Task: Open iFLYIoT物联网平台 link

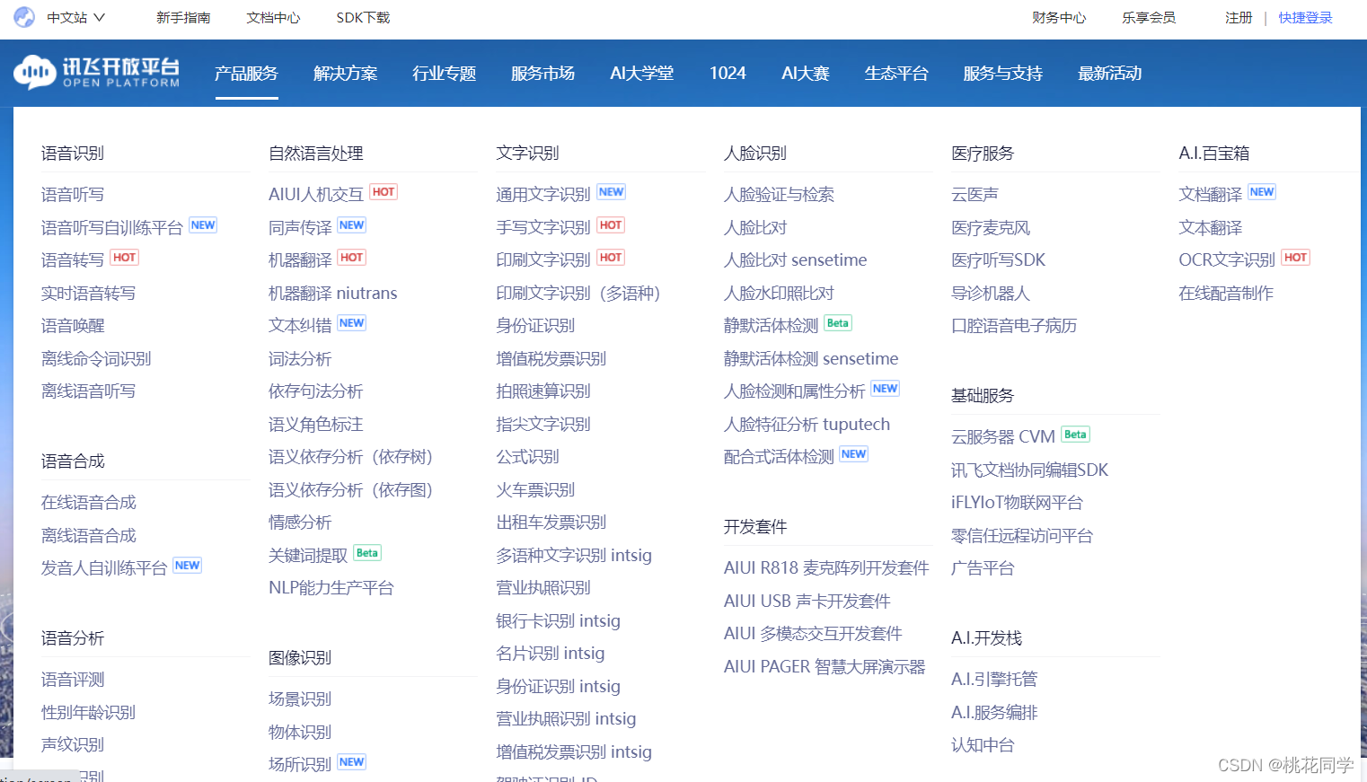Action: (1017, 503)
